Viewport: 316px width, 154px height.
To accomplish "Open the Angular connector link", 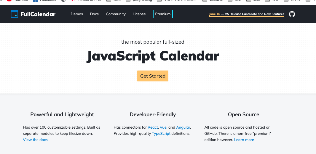I will [x=183, y=127].
